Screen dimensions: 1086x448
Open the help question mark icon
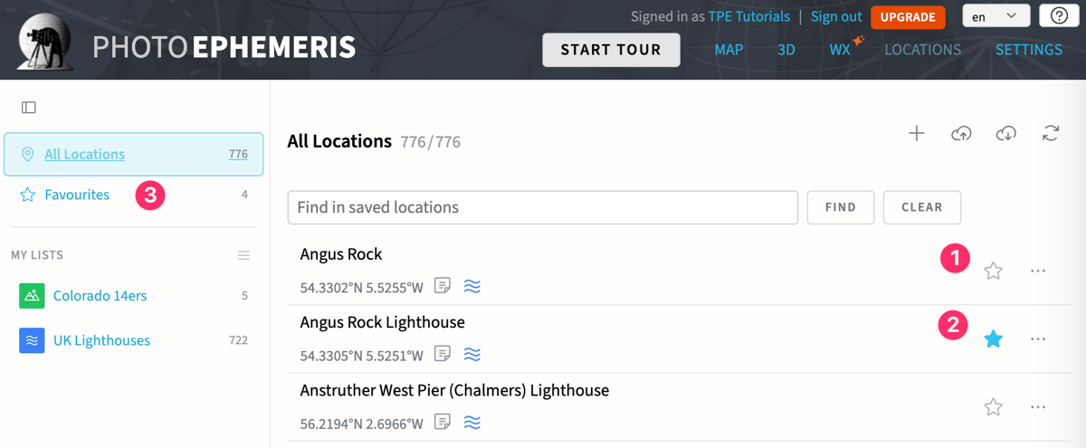pos(1059,16)
